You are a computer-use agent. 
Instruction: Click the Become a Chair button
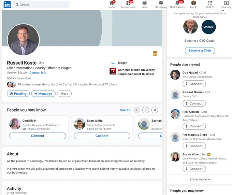coord(200,51)
